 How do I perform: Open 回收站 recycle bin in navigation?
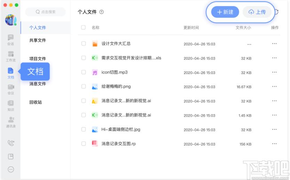click(35, 102)
